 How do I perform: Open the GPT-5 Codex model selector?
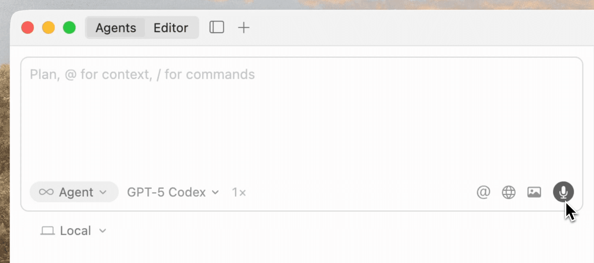point(173,192)
